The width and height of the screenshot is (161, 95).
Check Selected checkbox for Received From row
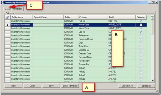(x=141, y=39)
